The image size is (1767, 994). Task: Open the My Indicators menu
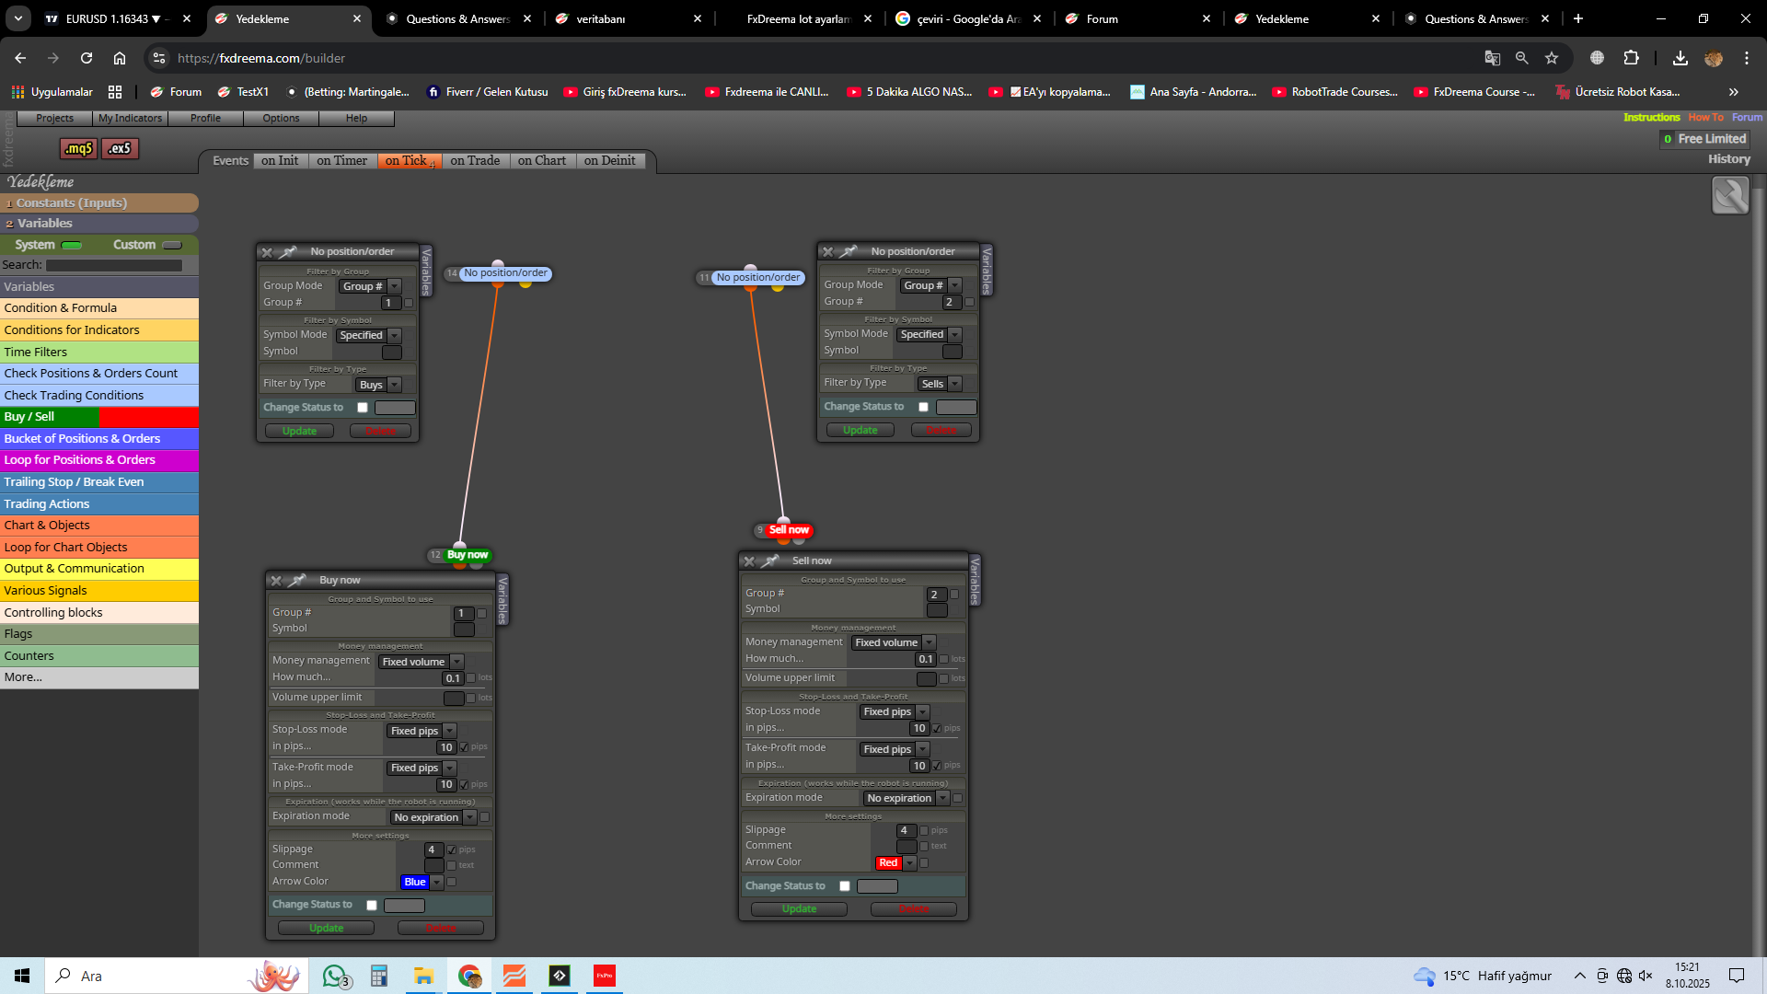[130, 118]
